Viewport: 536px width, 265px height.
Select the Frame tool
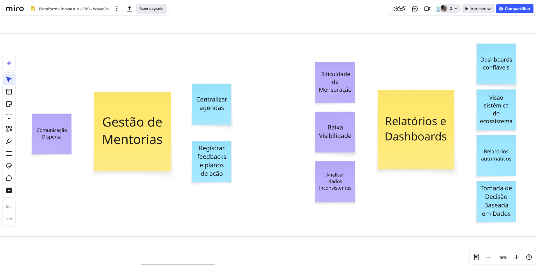pyautogui.click(x=9, y=153)
